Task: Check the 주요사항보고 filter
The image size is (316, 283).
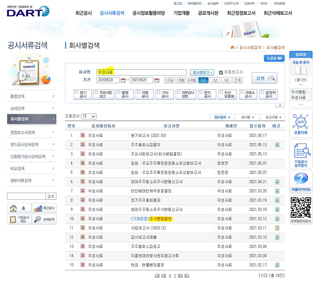Action: [96, 92]
